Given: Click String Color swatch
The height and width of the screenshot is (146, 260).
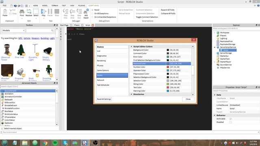Looking at the screenshot, I should point(168,84).
